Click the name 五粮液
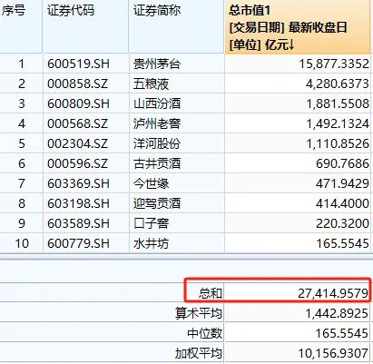Image resolution: width=373 pixels, height=364 pixels. pyautogui.click(x=151, y=84)
